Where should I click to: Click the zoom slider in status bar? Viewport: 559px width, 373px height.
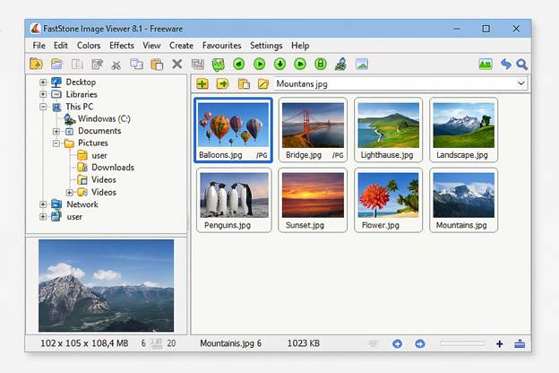461,343
